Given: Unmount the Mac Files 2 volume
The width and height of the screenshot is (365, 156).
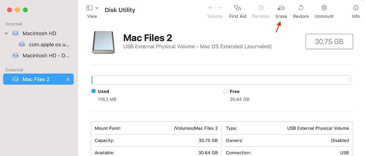Looking at the screenshot, I should [324, 8].
